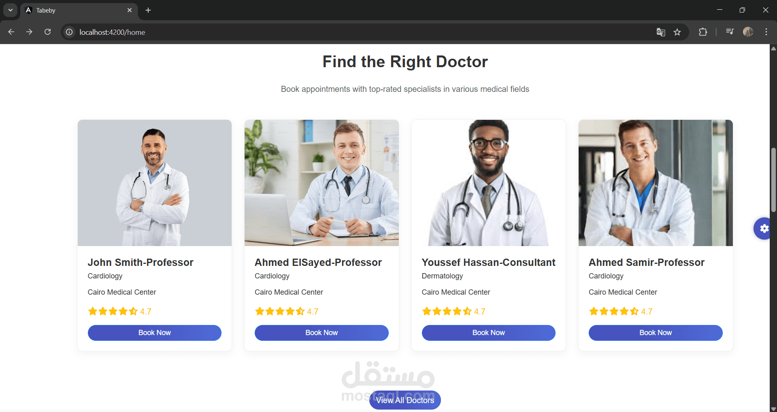Bookmark this page with the star icon

point(677,32)
